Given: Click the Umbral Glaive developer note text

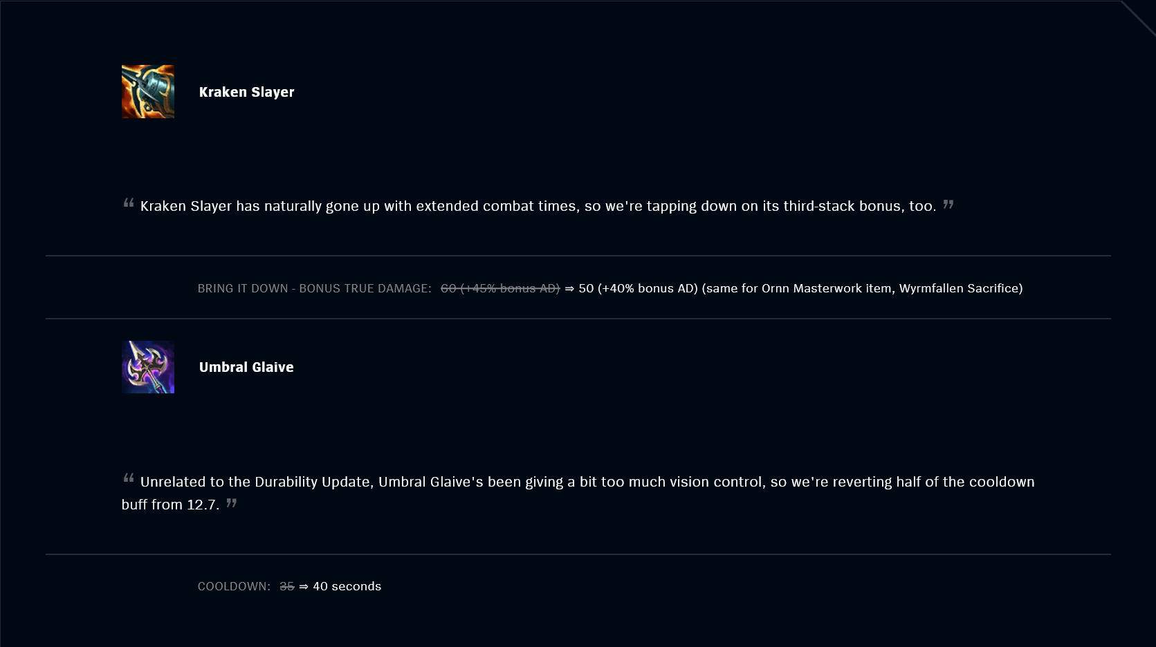Looking at the screenshot, I should tap(578, 493).
